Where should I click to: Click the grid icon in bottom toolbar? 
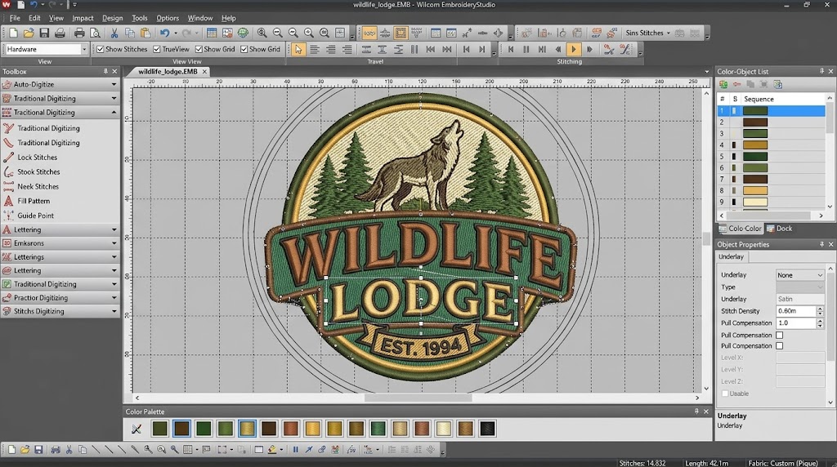pos(187,449)
